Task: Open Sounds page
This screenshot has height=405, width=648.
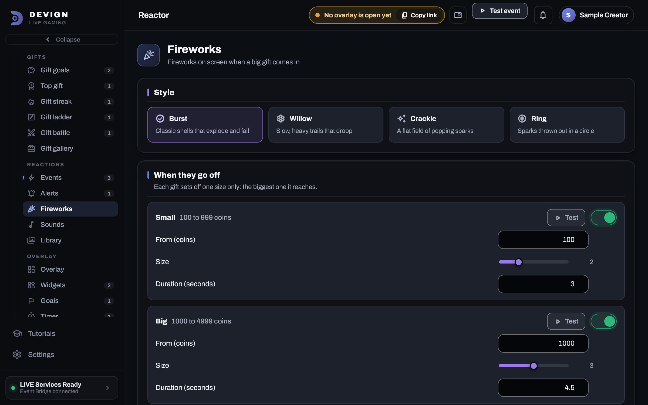Action: [x=70, y=225]
